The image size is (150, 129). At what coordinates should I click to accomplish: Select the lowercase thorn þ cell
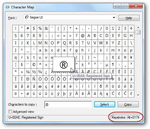(x=64, y=94)
